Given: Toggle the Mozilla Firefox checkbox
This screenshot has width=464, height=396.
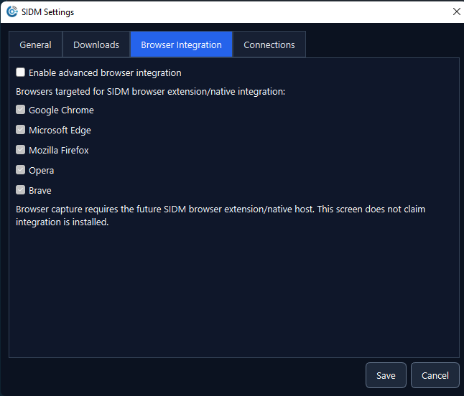Looking at the screenshot, I should click(20, 150).
